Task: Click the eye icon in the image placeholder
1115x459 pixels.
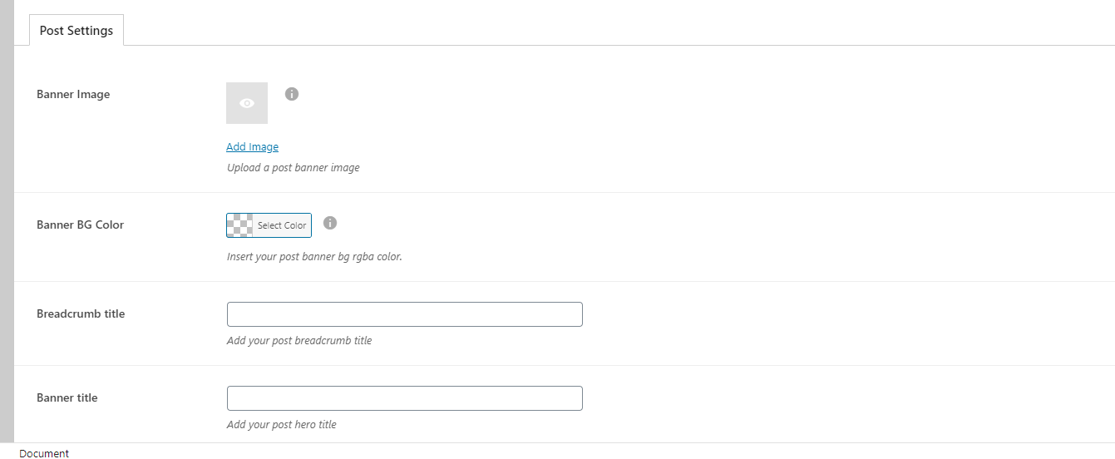Action: [x=247, y=103]
